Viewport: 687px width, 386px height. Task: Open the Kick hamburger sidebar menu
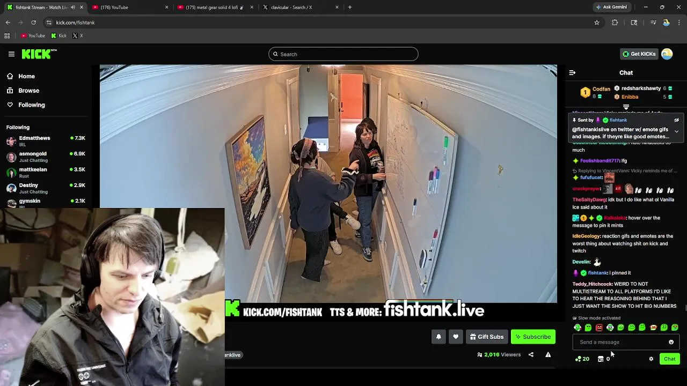click(11, 54)
